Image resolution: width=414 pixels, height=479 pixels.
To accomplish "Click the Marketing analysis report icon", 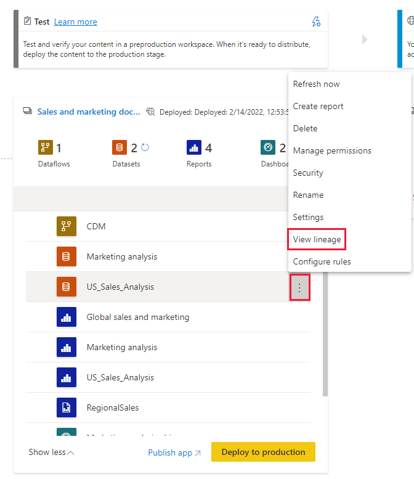I will (x=67, y=347).
